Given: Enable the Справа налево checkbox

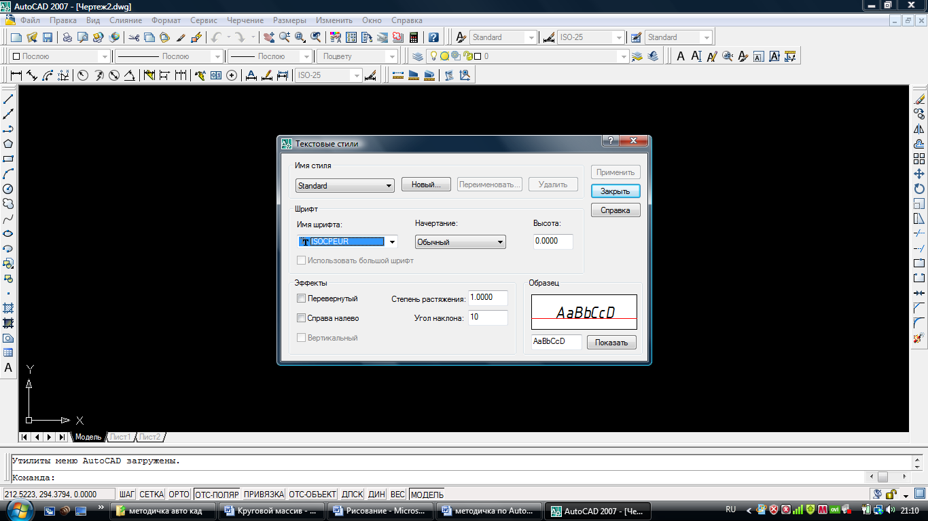Looking at the screenshot, I should click(x=302, y=317).
